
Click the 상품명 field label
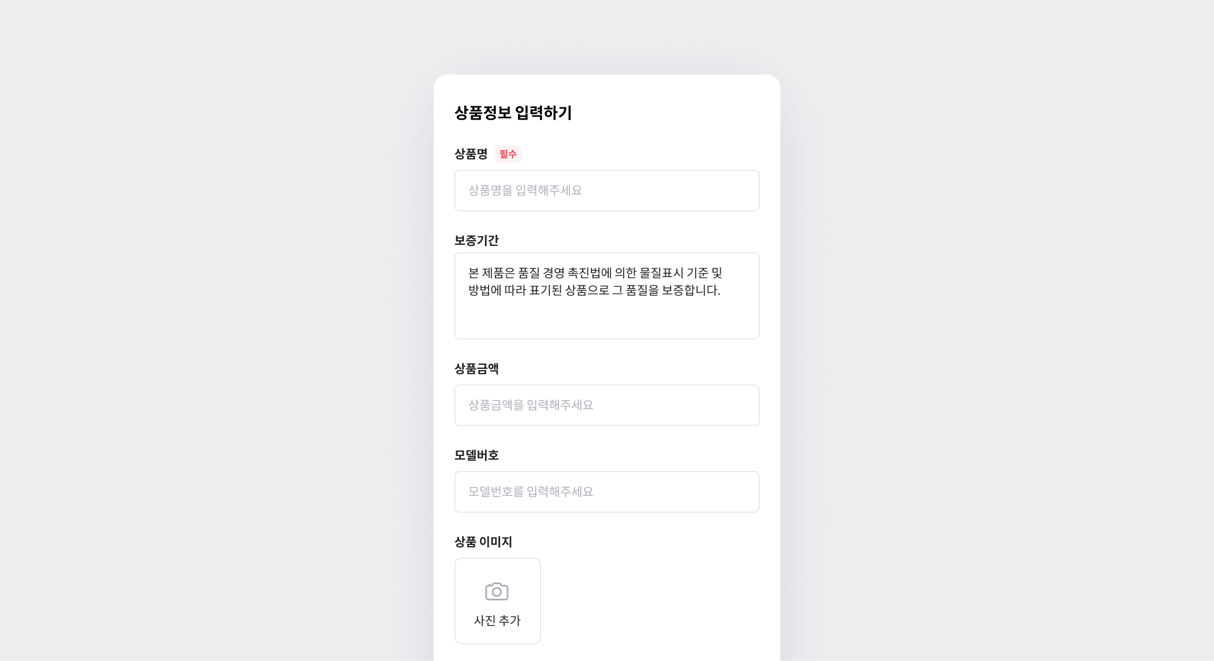pyautogui.click(x=471, y=154)
